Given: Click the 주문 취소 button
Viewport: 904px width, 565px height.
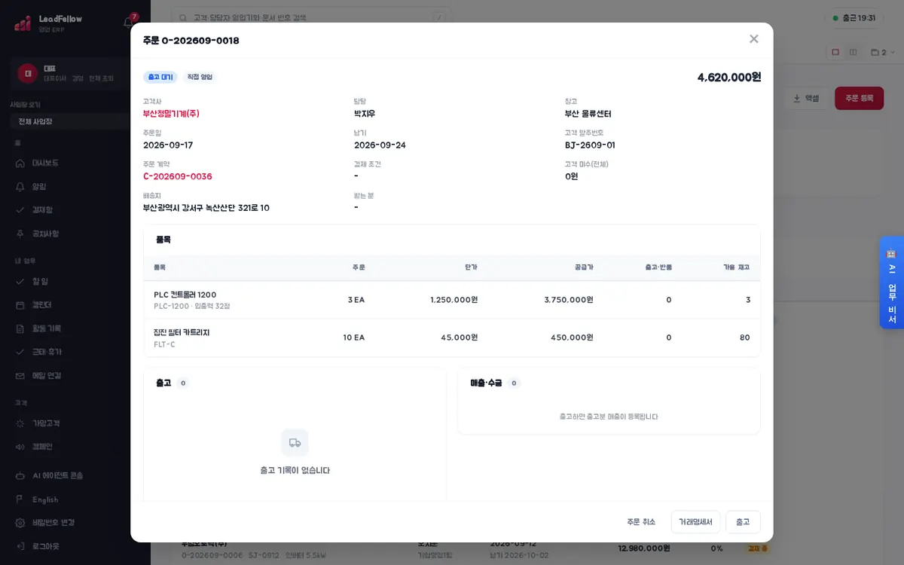Looking at the screenshot, I should (x=641, y=522).
